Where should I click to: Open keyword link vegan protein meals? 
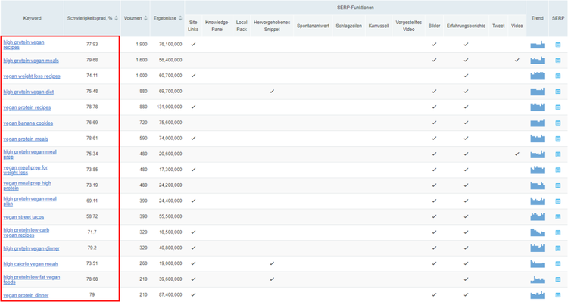pyautogui.click(x=26, y=139)
